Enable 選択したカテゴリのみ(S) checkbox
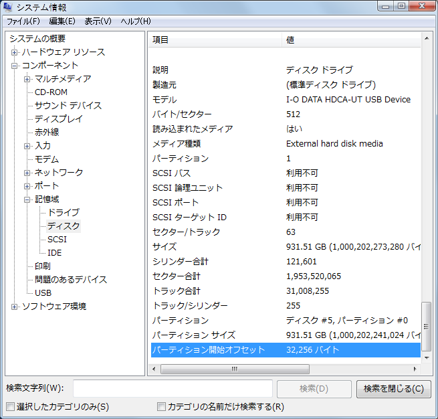This screenshot has width=438, height=419. tap(10, 406)
